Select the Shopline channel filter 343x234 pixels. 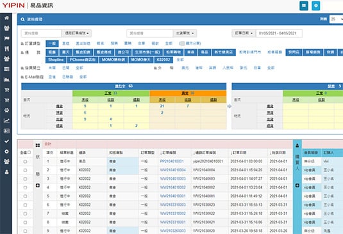pyautogui.click(x=56, y=59)
